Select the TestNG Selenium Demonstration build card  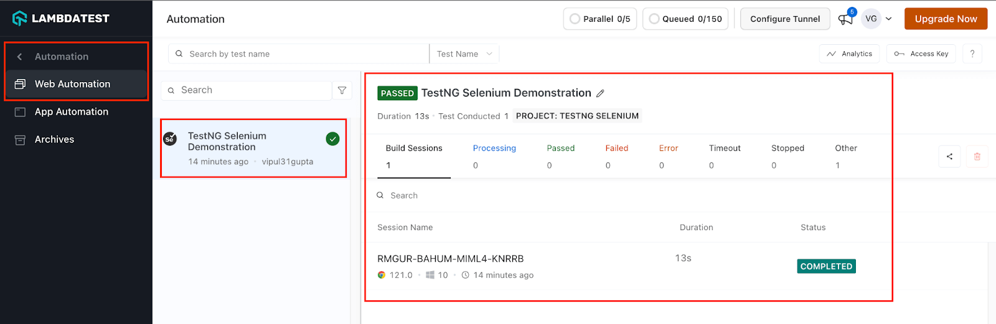click(x=253, y=148)
